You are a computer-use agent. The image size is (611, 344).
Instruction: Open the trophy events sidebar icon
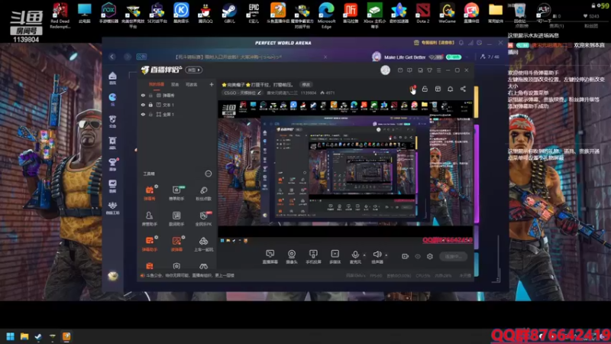(112, 164)
